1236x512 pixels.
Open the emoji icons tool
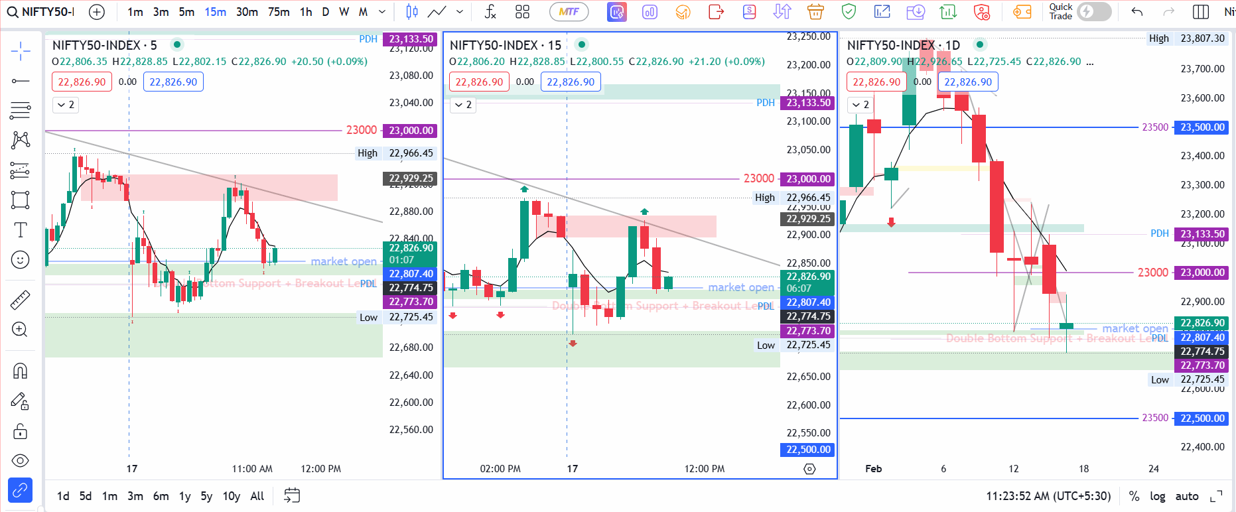click(x=21, y=260)
